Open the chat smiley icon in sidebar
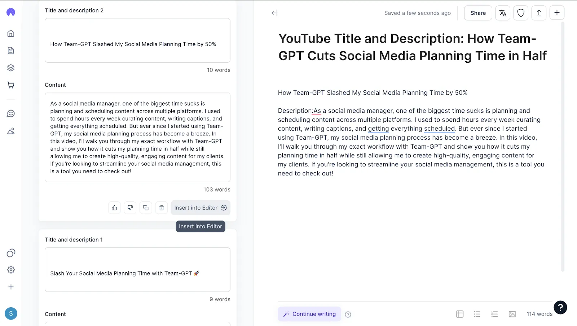 [11, 113]
